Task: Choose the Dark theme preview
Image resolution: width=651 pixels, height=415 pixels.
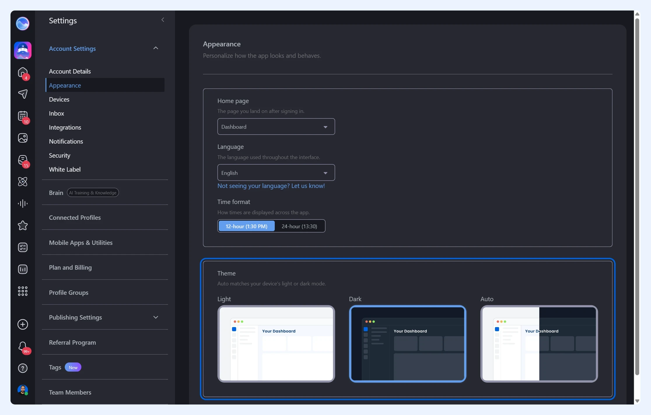Action: pyautogui.click(x=407, y=343)
